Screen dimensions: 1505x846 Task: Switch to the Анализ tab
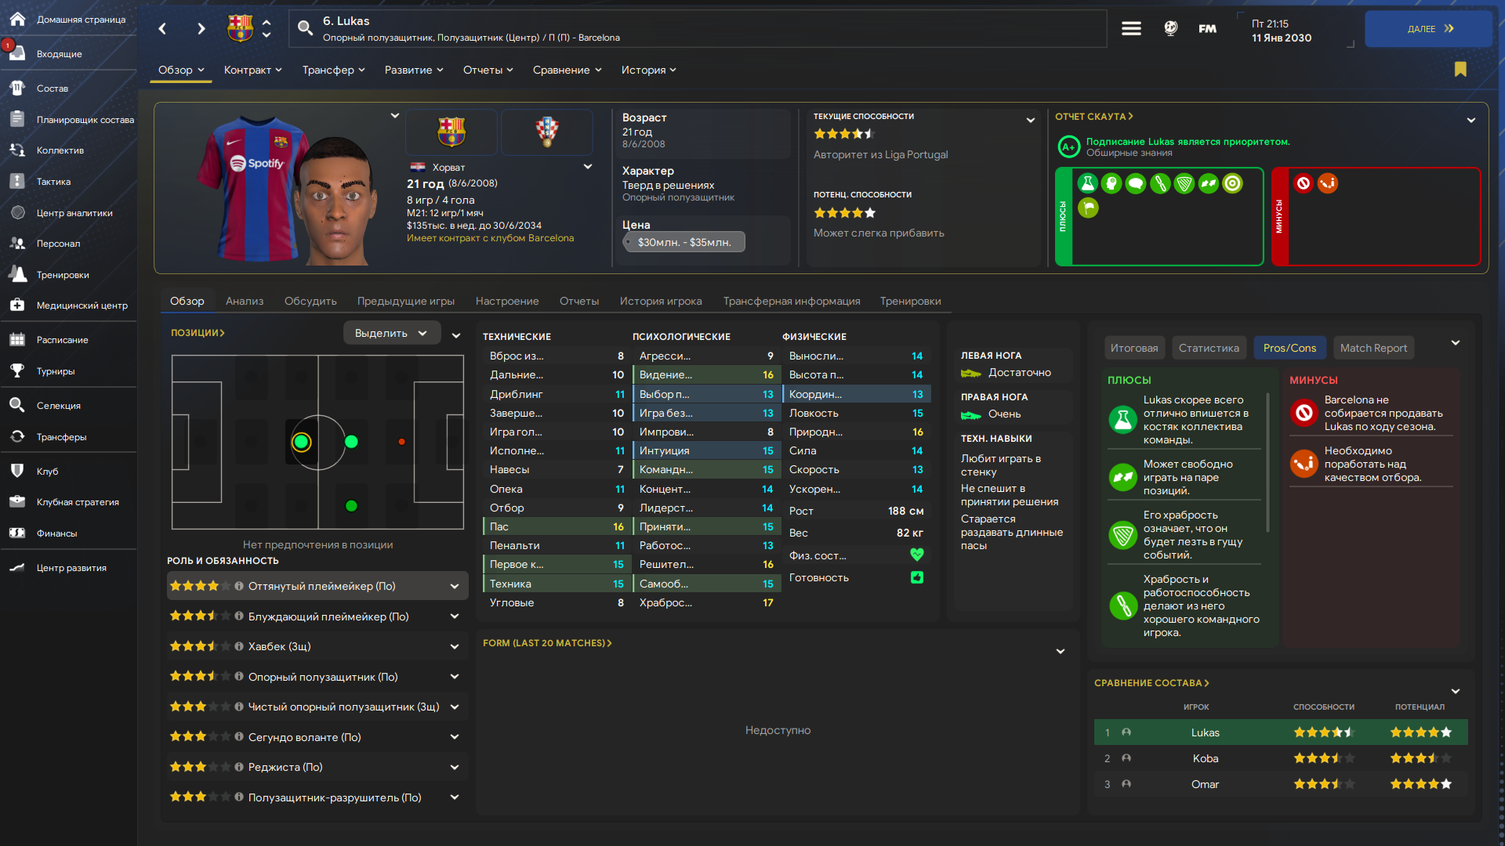pos(245,301)
